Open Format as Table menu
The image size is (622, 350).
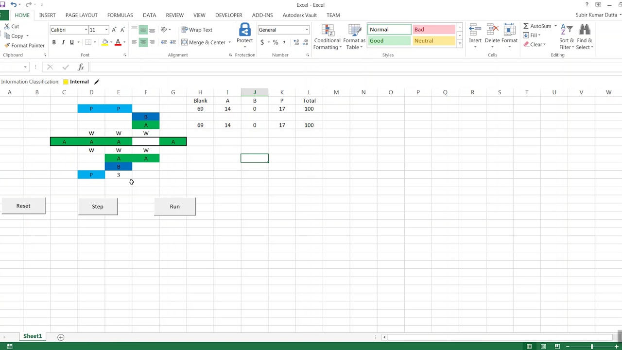[x=354, y=36]
